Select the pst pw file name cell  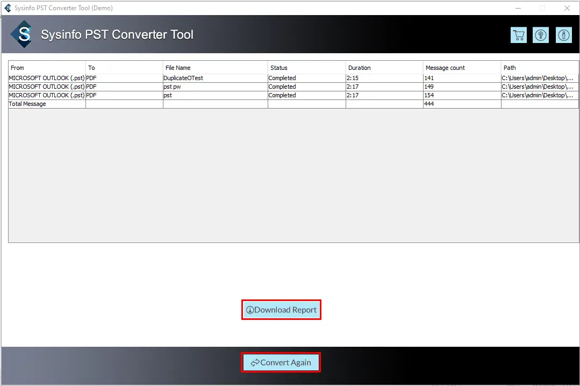point(172,87)
